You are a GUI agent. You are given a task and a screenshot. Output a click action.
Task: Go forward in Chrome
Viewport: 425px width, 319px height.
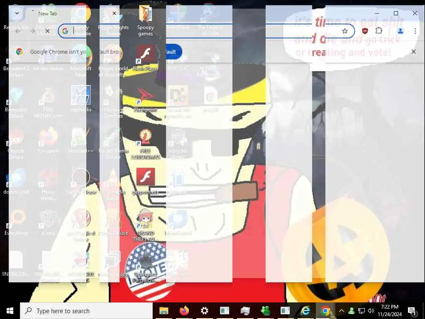[32, 31]
